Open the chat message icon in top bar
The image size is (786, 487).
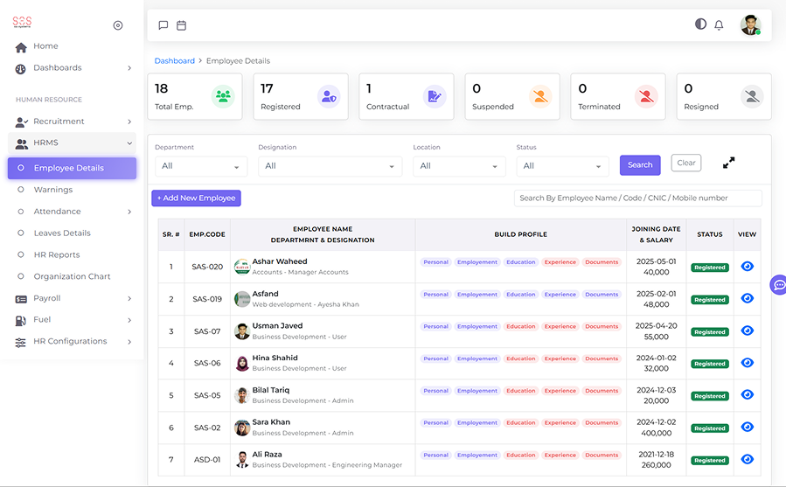tap(163, 25)
